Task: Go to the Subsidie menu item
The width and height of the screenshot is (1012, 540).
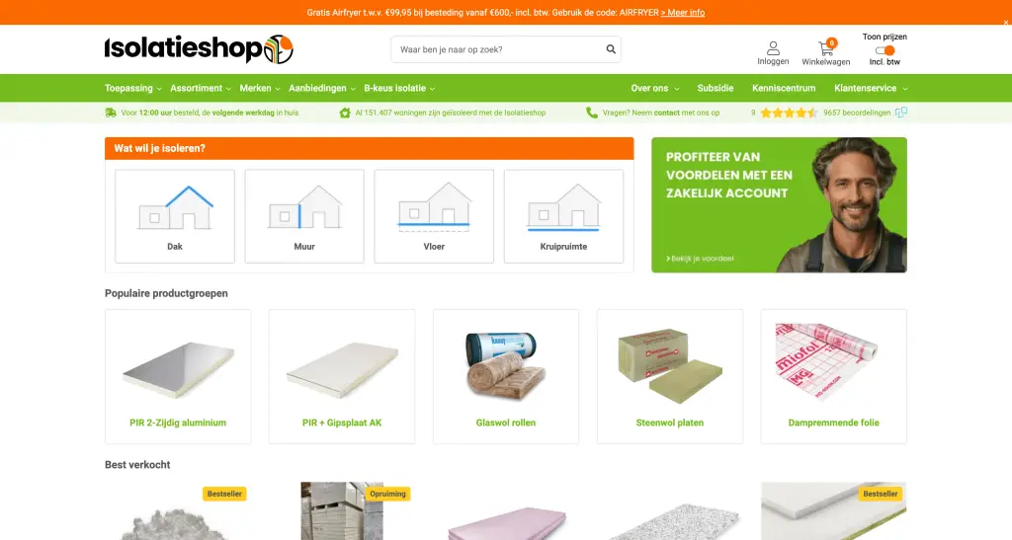Action: point(716,88)
